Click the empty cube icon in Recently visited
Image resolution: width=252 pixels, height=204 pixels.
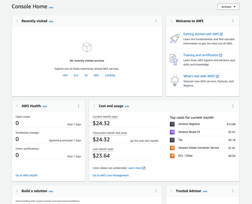(x=87, y=47)
